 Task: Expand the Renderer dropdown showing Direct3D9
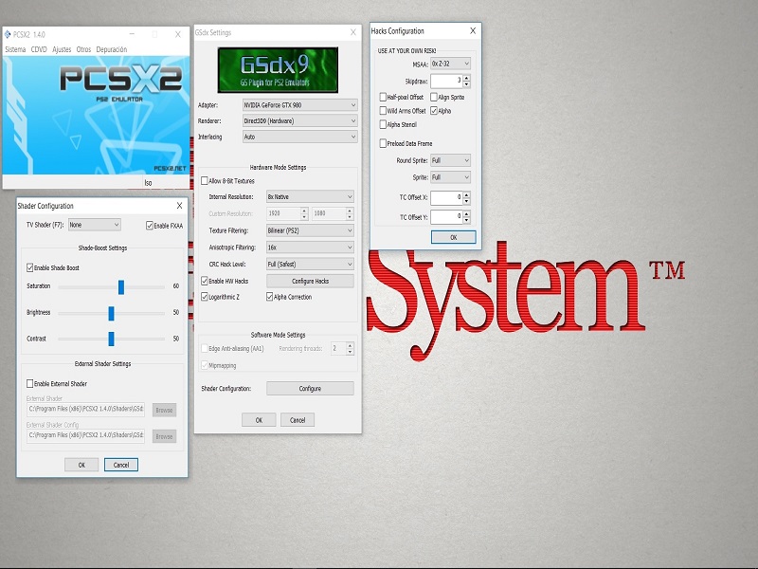pyautogui.click(x=299, y=121)
